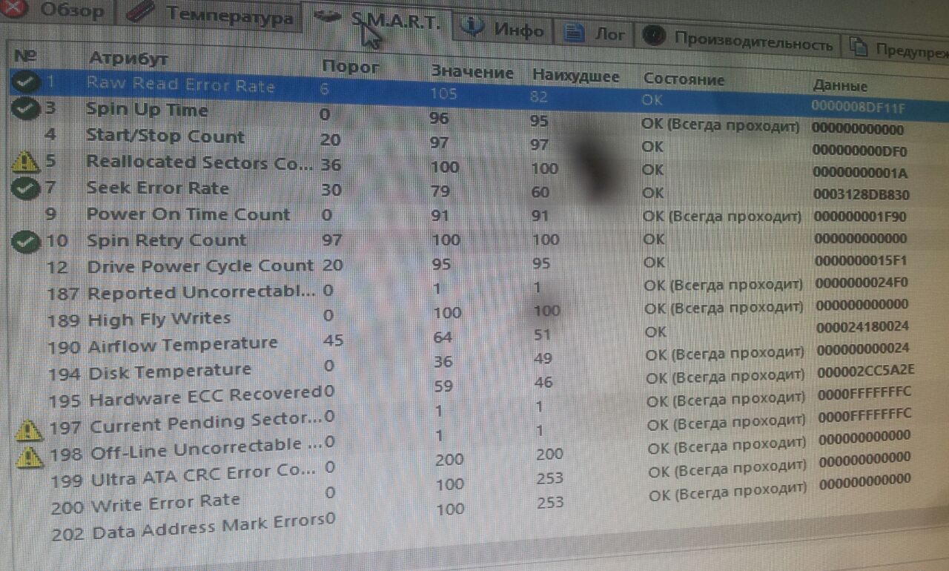Click the info icon on Инфо tab
This screenshot has width=949, height=571.
[473, 27]
